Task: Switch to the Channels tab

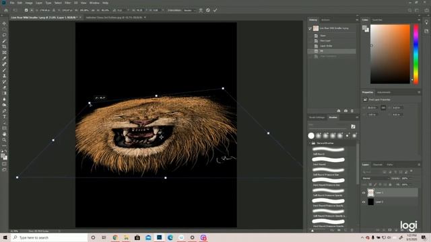Action: [378, 165]
